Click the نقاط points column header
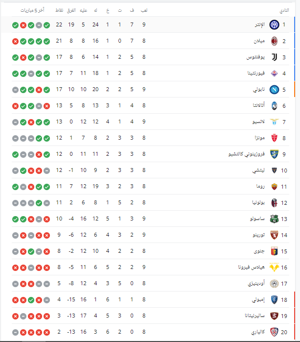 (59, 10)
